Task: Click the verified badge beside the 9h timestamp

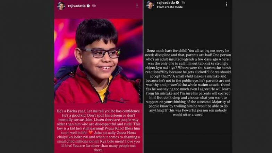Action: click(88, 6)
